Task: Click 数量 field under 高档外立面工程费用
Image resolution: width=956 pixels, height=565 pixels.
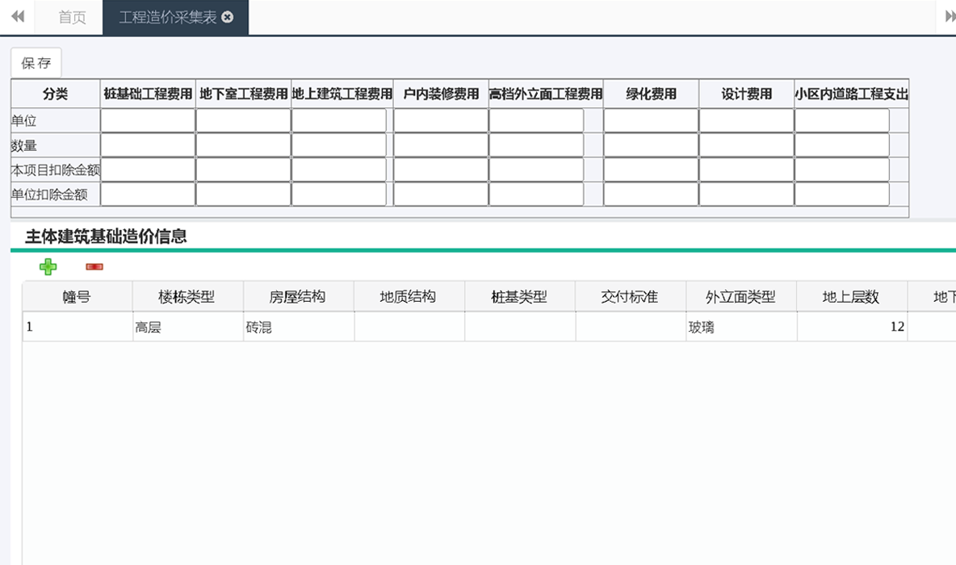Action: [x=536, y=145]
